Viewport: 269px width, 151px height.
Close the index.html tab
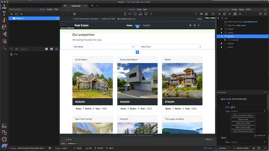(x=86, y=6)
